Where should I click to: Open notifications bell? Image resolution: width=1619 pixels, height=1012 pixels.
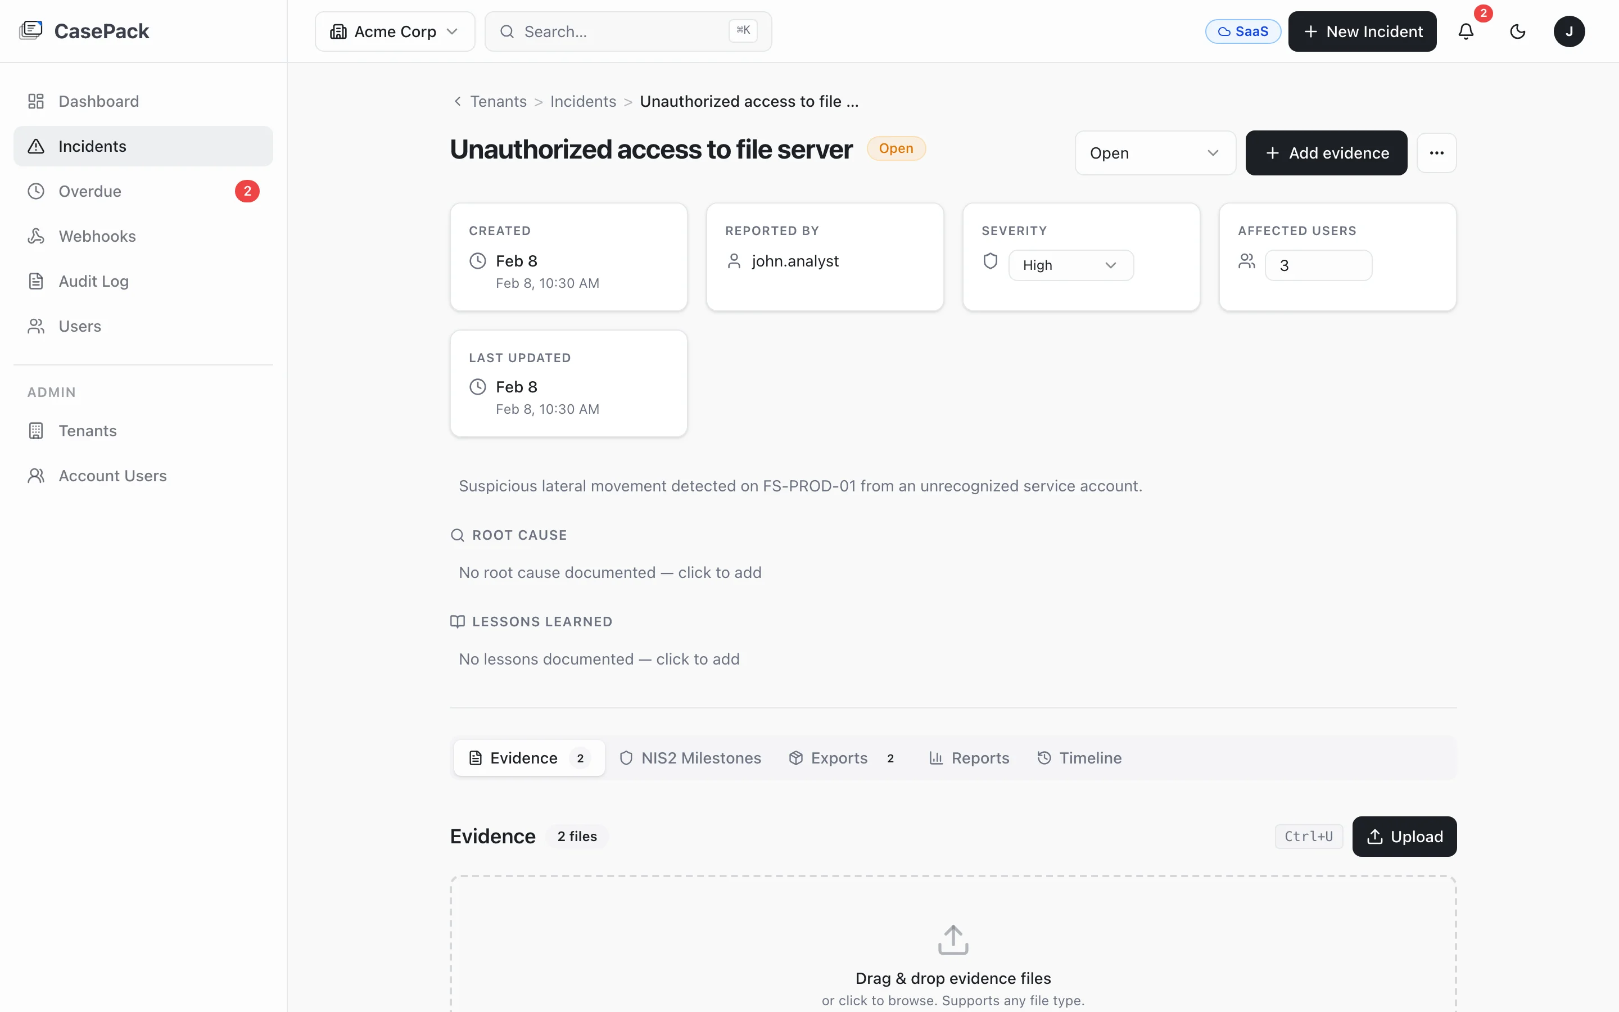1466,31
